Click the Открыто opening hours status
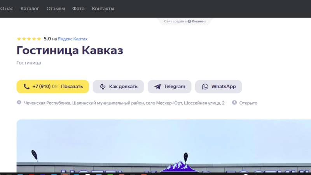Viewport: 311px width, 175px height. (x=248, y=103)
